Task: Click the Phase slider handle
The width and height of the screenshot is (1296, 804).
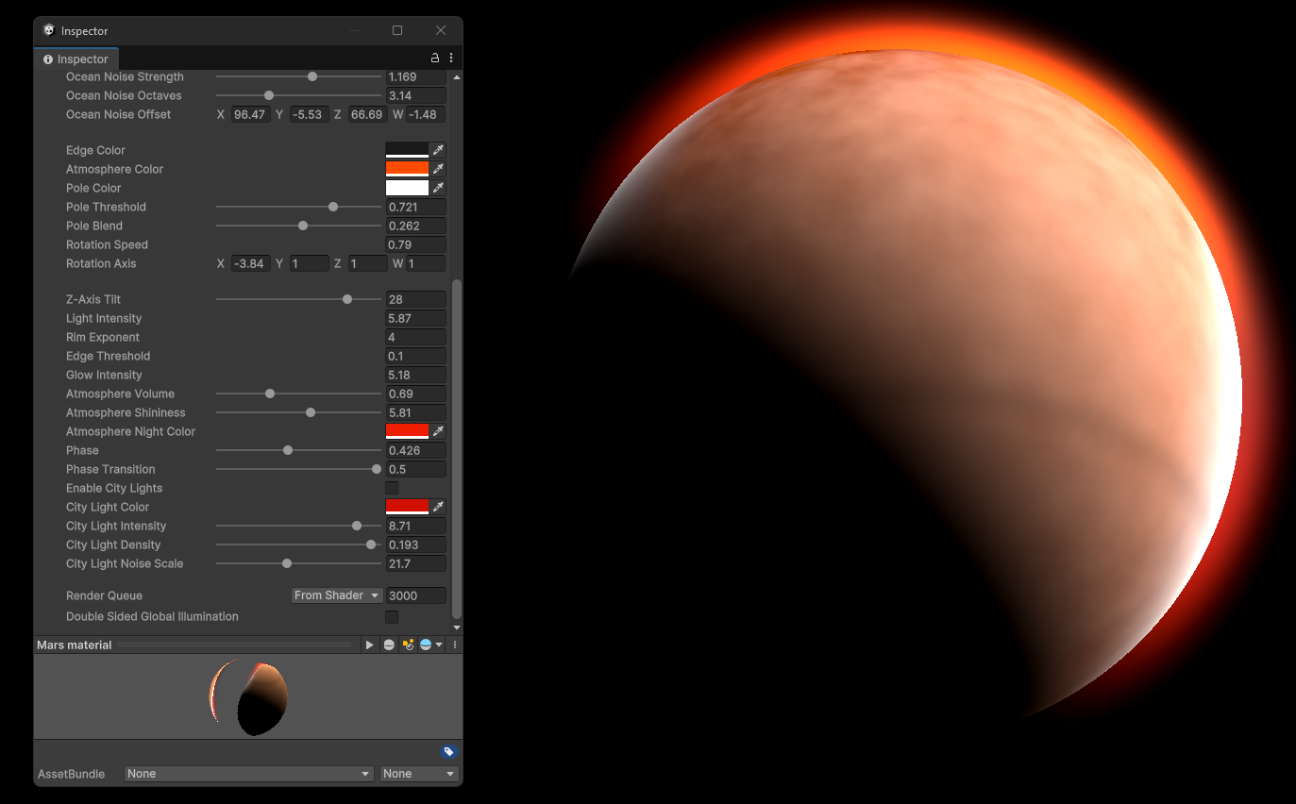Action: tap(288, 450)
